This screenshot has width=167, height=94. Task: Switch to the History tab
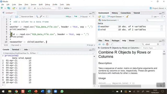[115, 13]
